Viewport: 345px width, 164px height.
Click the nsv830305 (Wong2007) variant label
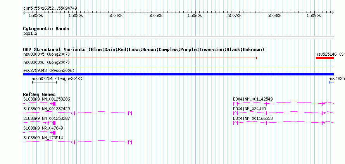pos(47,54)
